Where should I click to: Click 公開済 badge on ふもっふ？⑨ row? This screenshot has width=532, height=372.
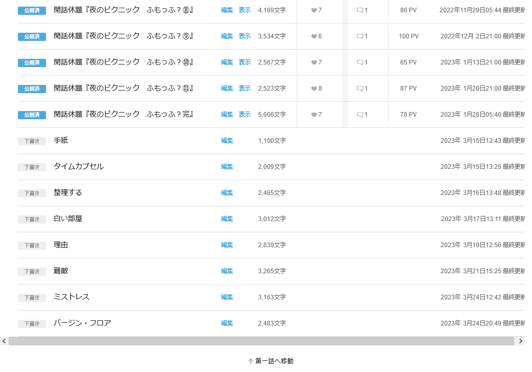point(32,37)
